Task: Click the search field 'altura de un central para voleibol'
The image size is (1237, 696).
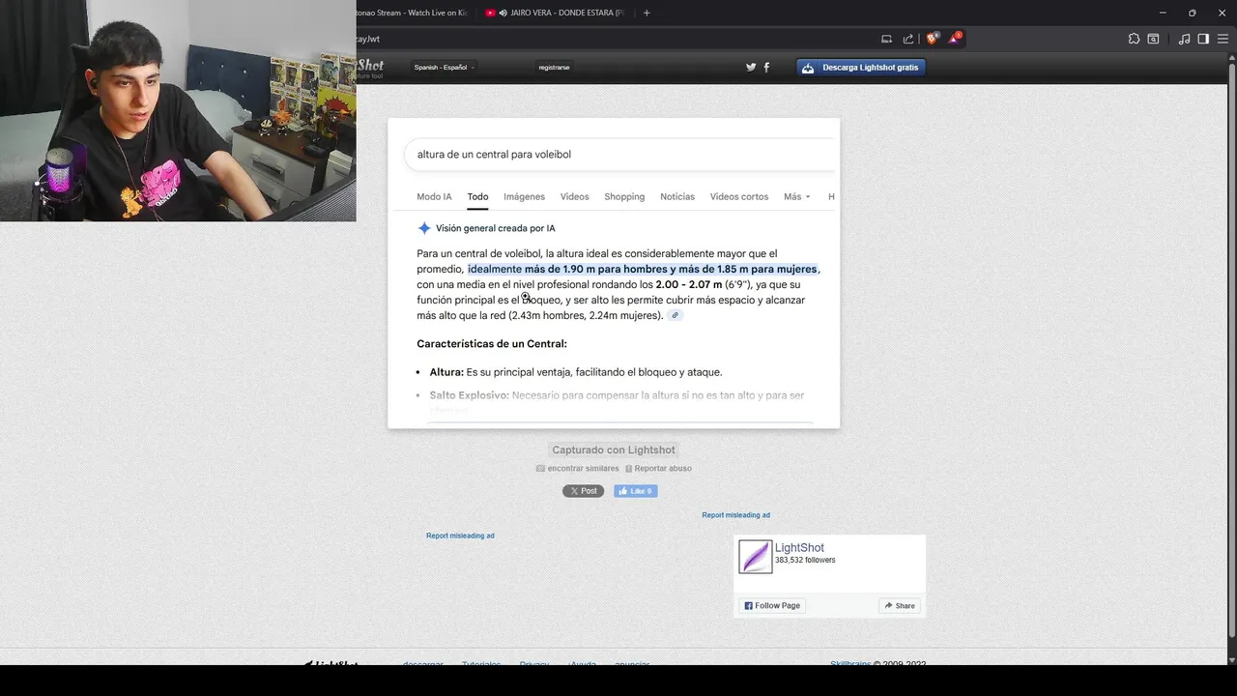Action: 619,155
